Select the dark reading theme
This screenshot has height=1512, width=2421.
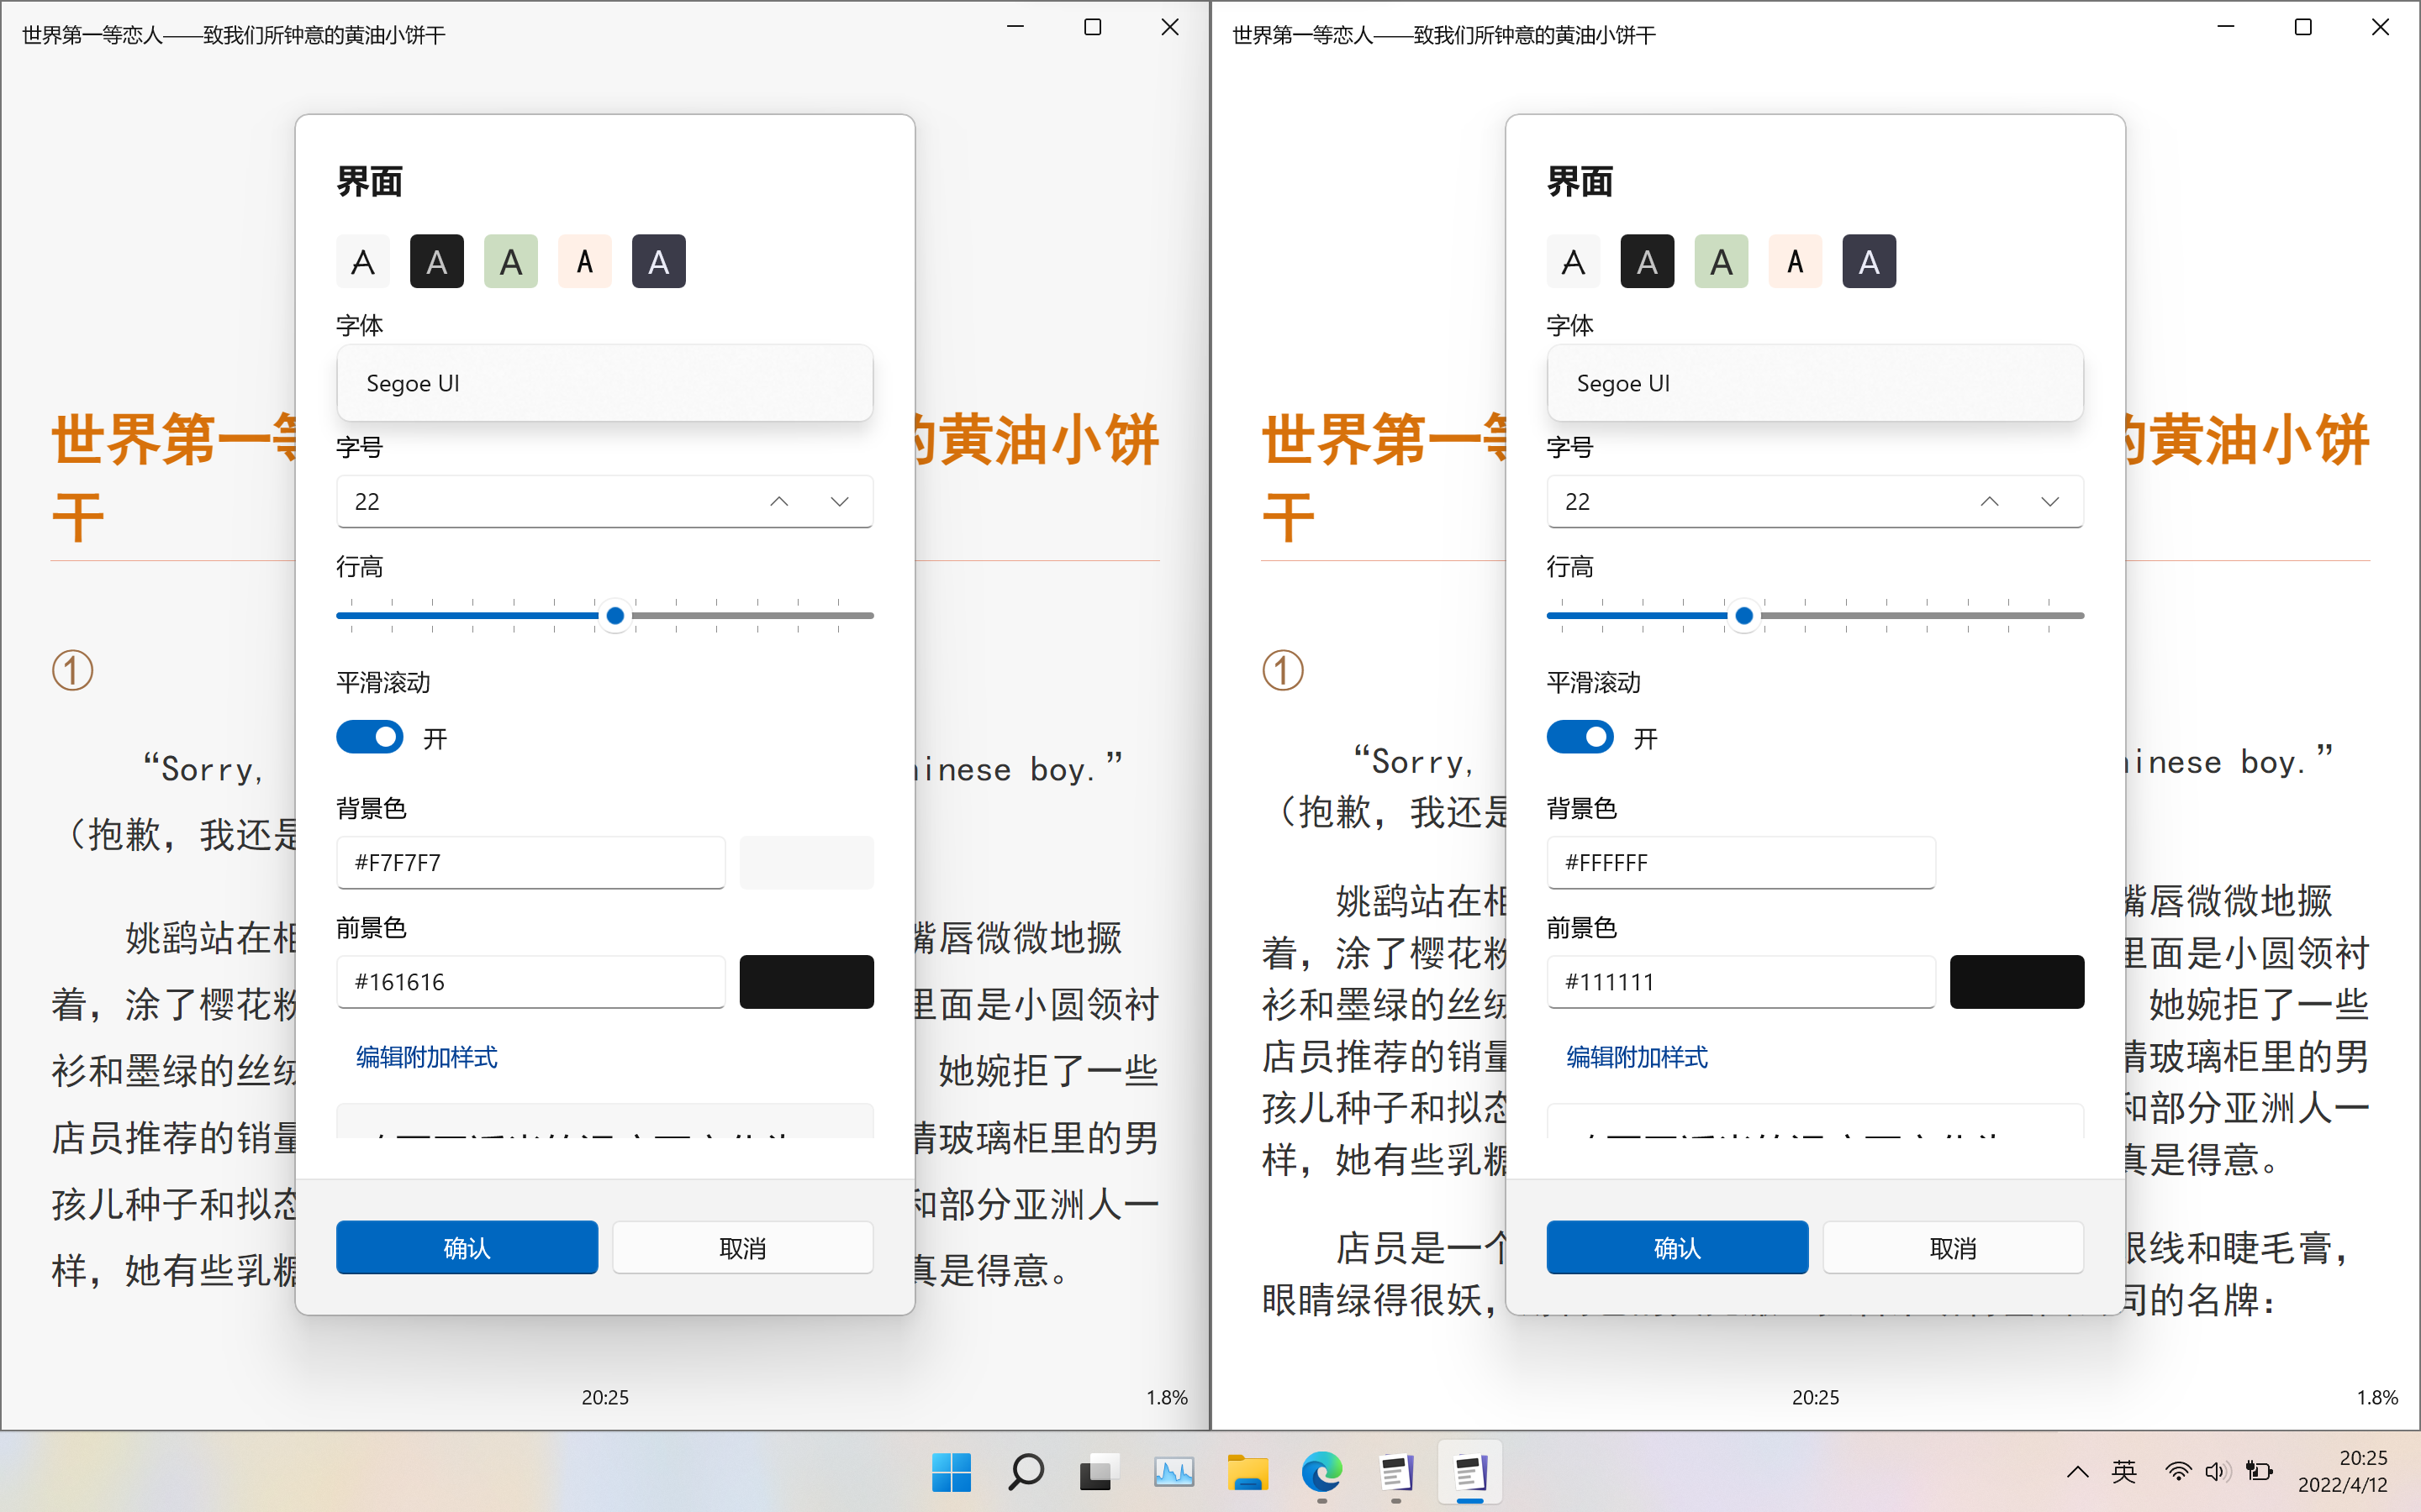pos(436,261)
